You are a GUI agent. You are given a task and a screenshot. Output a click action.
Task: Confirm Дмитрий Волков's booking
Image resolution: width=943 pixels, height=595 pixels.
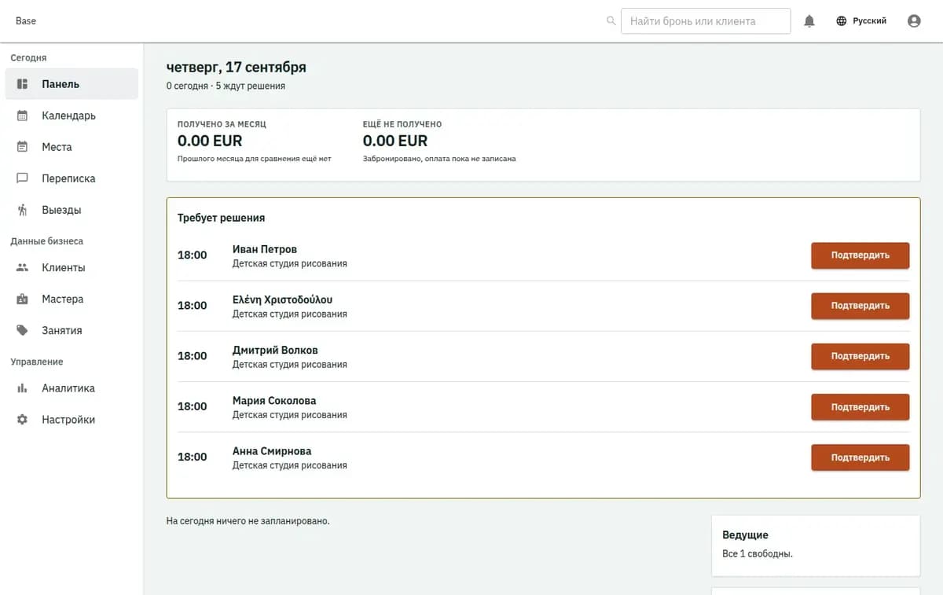[860, 356]
